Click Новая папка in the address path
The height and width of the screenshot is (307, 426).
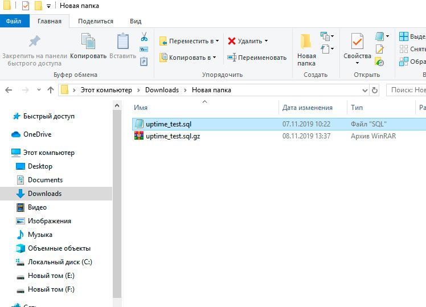click(x=211, y=90)
